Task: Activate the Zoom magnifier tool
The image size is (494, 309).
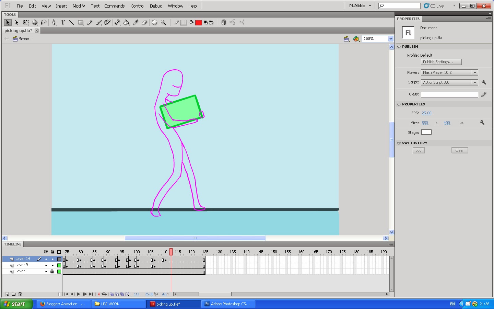Action: click(164, 22)
